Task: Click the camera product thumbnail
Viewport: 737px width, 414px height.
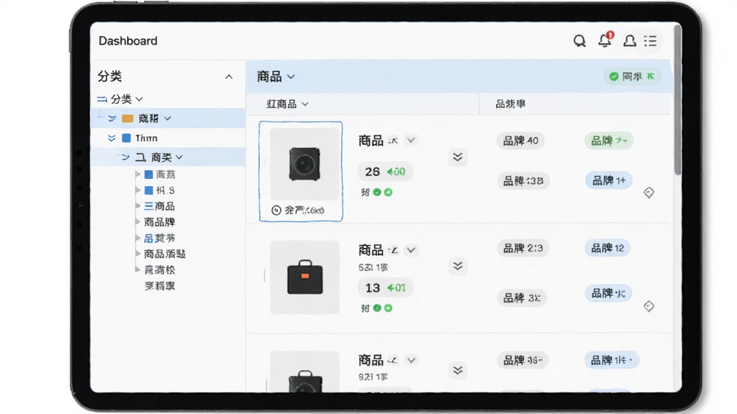Action: coord(304,164)
